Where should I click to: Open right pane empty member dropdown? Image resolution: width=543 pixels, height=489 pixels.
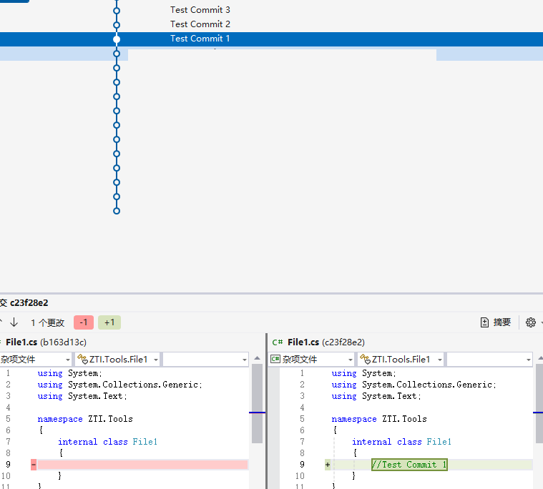point(489,360)
